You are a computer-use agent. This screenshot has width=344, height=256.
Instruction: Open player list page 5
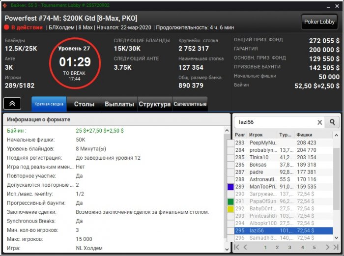315,248
